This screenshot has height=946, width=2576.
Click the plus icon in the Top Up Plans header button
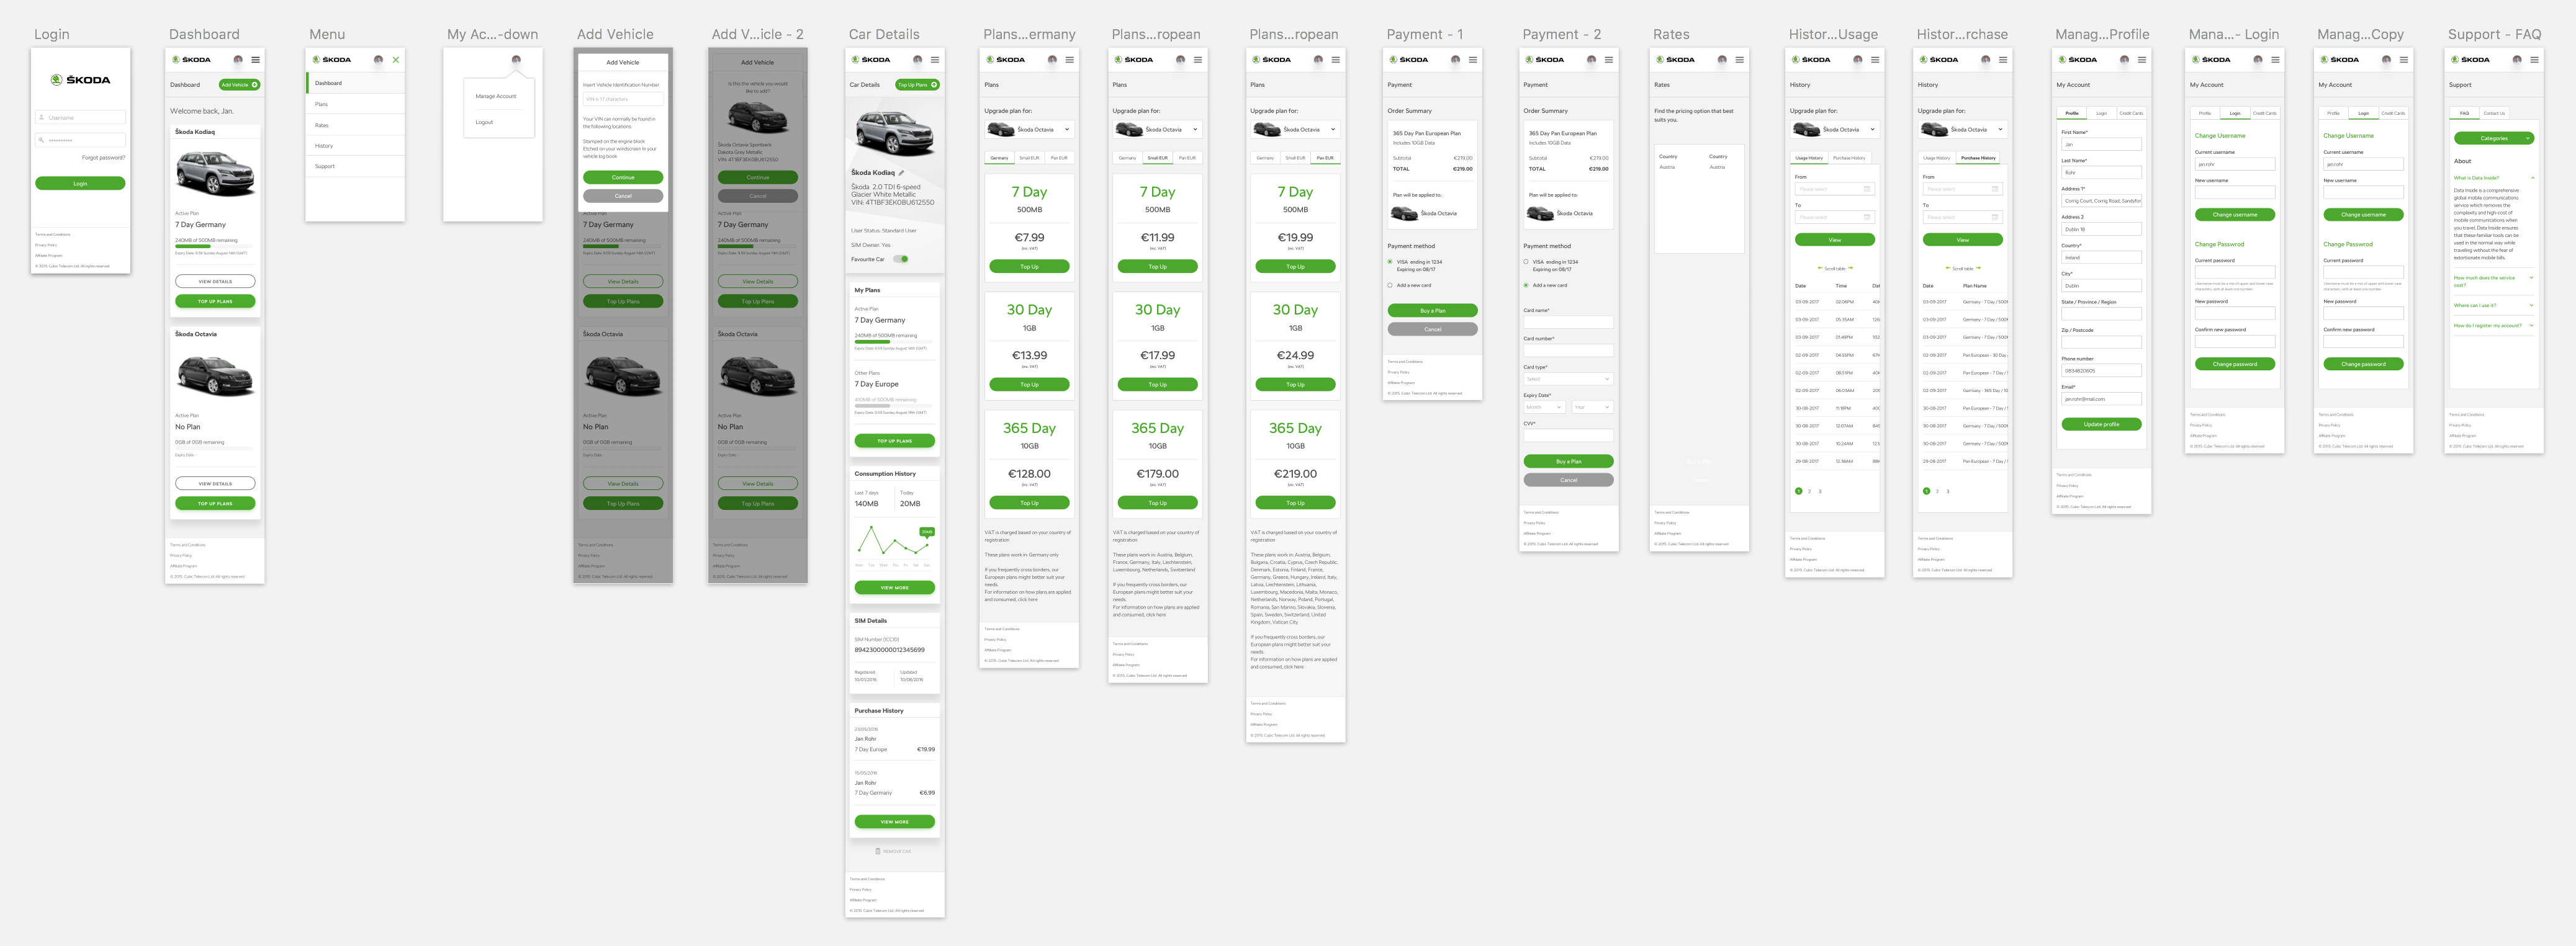coord(934,85)
